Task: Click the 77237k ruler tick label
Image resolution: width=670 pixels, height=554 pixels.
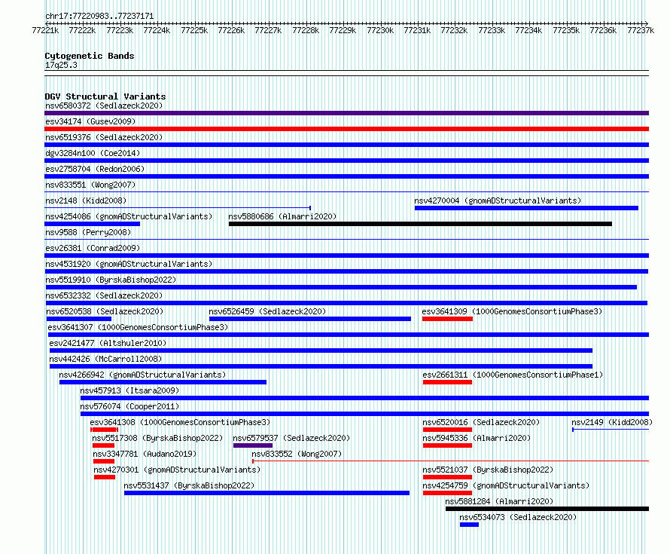Action: pos(641,30)
